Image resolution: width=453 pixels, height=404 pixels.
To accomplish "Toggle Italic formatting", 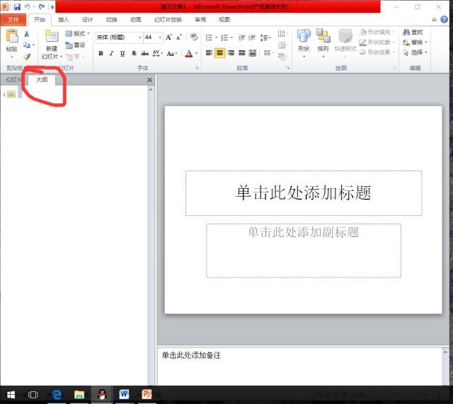I will pos(112,54).
